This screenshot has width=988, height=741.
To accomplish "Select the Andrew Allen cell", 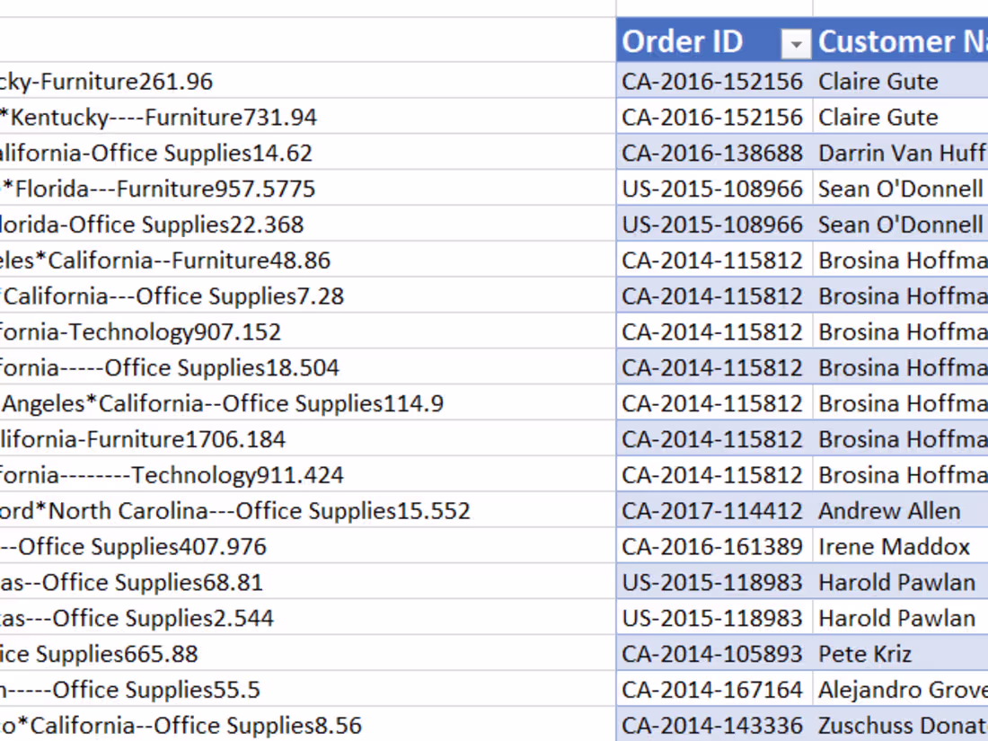I will click(x=889, y=510).
